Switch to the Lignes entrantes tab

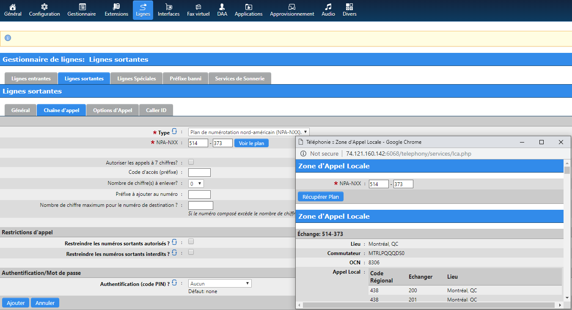(31, 79)
